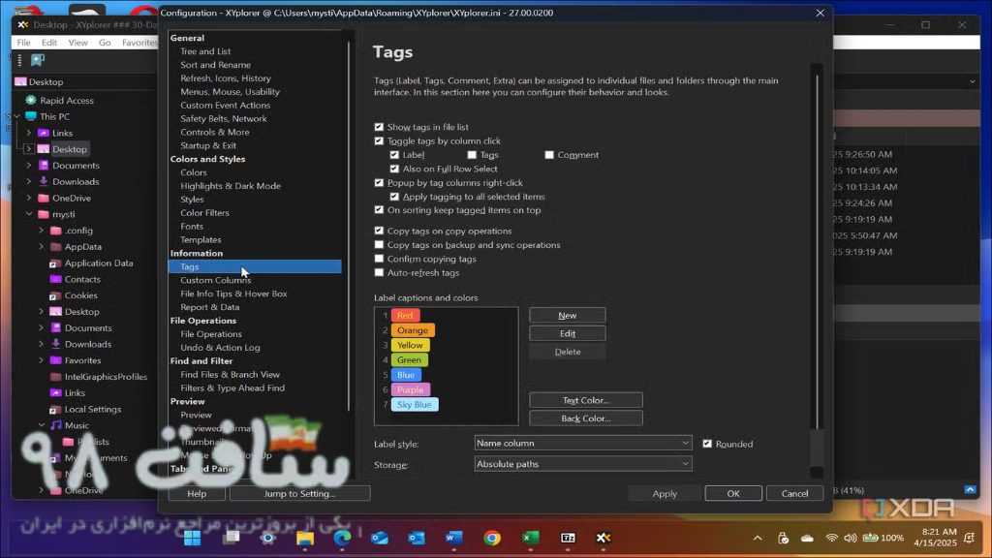Image resolution: width=992 pixels, height=558 pixels.
Task: Collapse the This PC node
Action: click(x=17, y=116)
